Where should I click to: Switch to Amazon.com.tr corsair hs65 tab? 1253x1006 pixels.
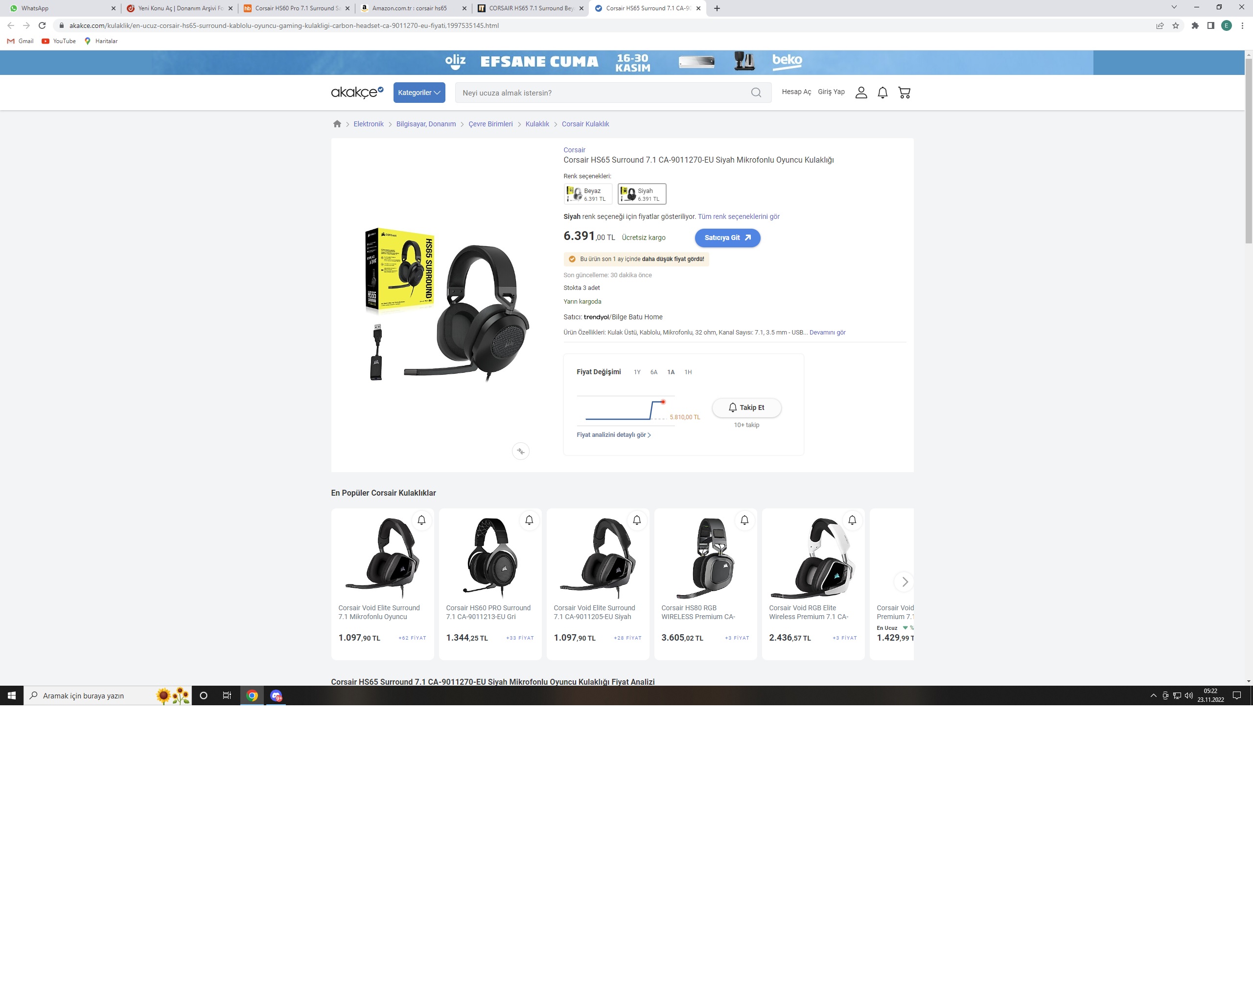click(x=409, y=8)
